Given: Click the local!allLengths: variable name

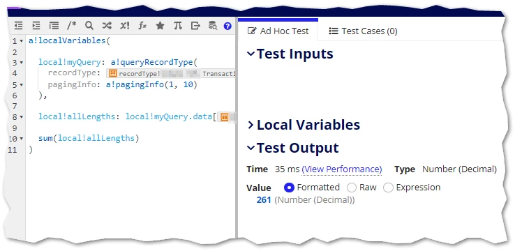Looking at the screenshot, I should 79,116.
